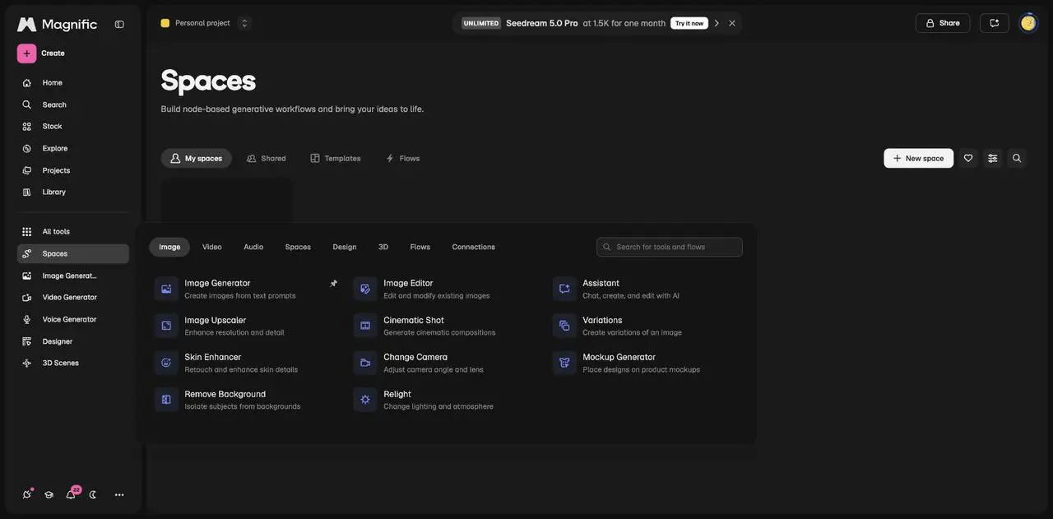Open the space thumbnail card behind the panel
Screen dimensions: 1053x519
click(227, 200)
